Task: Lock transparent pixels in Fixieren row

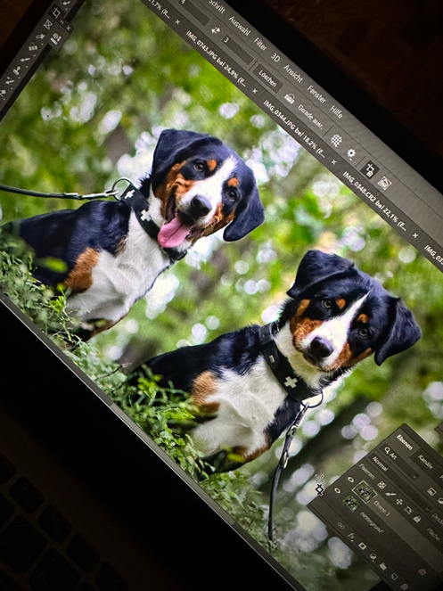Action: click(x=381, y=486)
